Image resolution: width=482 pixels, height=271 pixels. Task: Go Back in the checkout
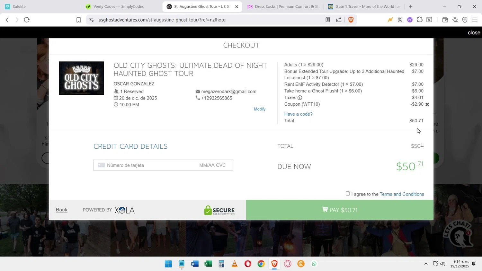click(61, 210)
